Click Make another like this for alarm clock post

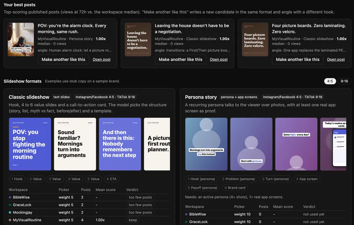click(x=63, y=60)
